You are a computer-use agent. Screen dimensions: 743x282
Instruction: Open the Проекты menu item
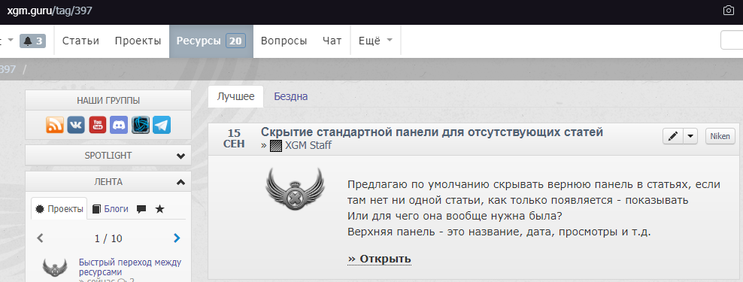pyautogui.click(x=138, y=41)
